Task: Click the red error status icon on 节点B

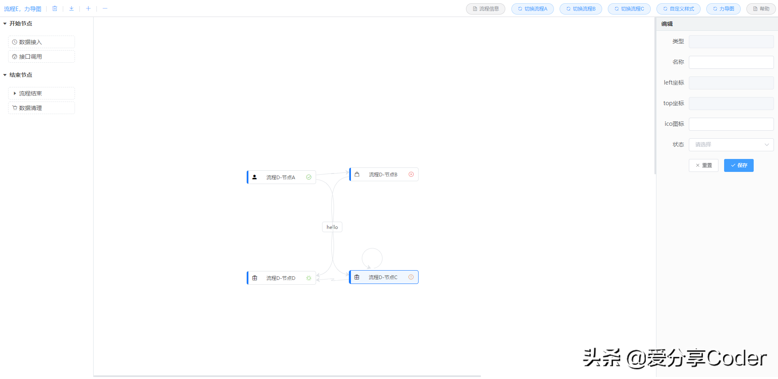Action: click(x=411, y=174)
